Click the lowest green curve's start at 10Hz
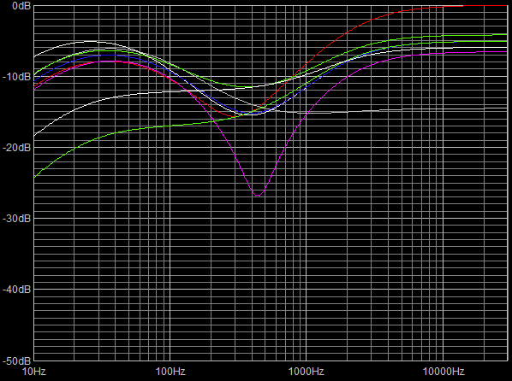This screenshot has height=381, width=512. coord(34,178)
